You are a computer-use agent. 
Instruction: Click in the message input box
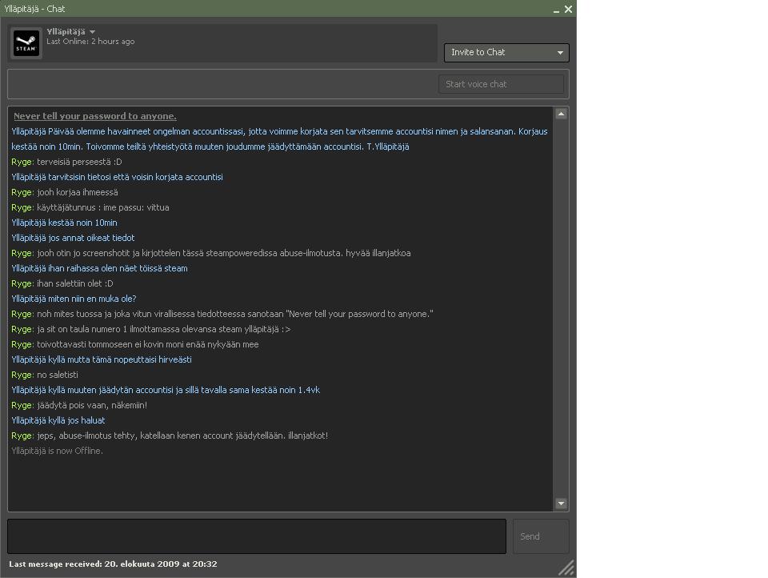pyautogui.click(x=257, y=536)
